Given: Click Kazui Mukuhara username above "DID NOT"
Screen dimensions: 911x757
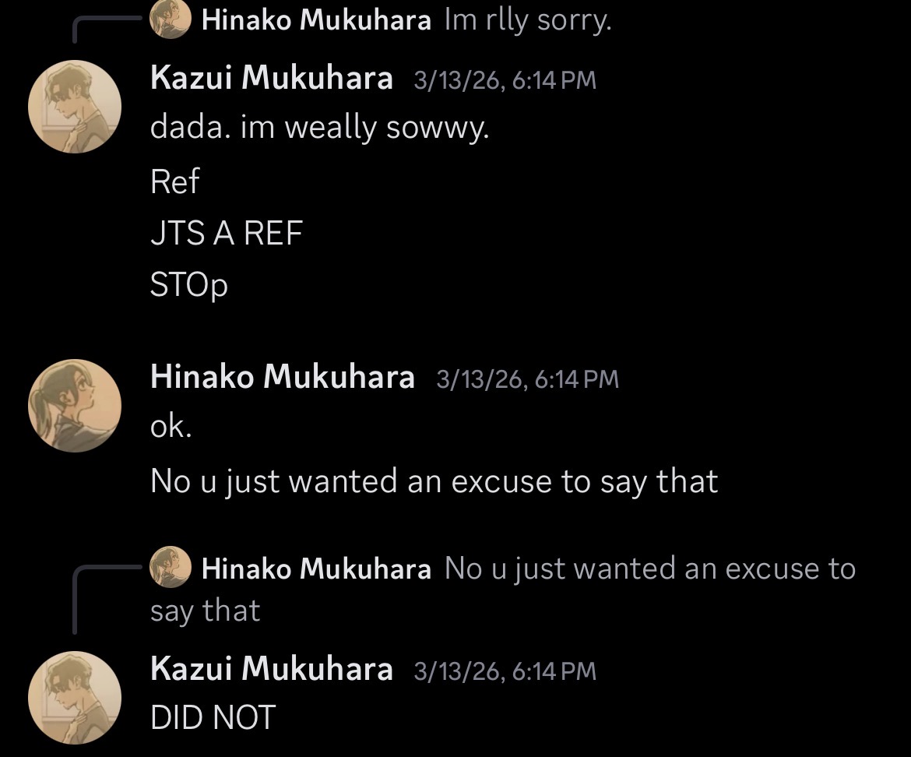Looking at the screenshot, I should pos(271,669).
